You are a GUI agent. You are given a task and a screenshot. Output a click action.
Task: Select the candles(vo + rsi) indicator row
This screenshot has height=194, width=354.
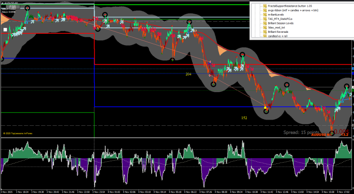point(278,36)
